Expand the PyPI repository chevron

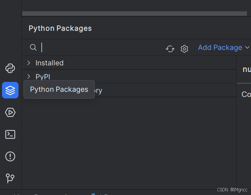click(x=29, y=76)
